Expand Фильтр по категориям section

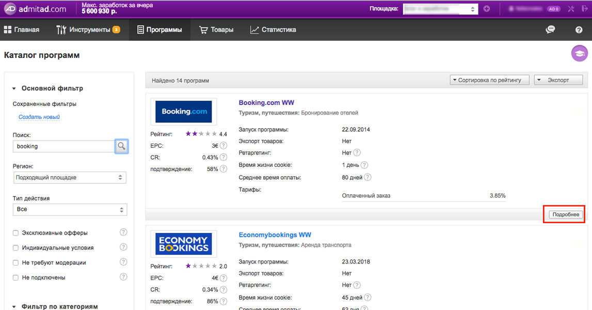pos(55,306)
